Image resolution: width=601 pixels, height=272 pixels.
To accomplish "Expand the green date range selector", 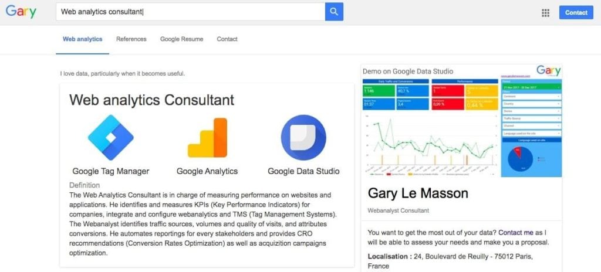I will (531, 87).
